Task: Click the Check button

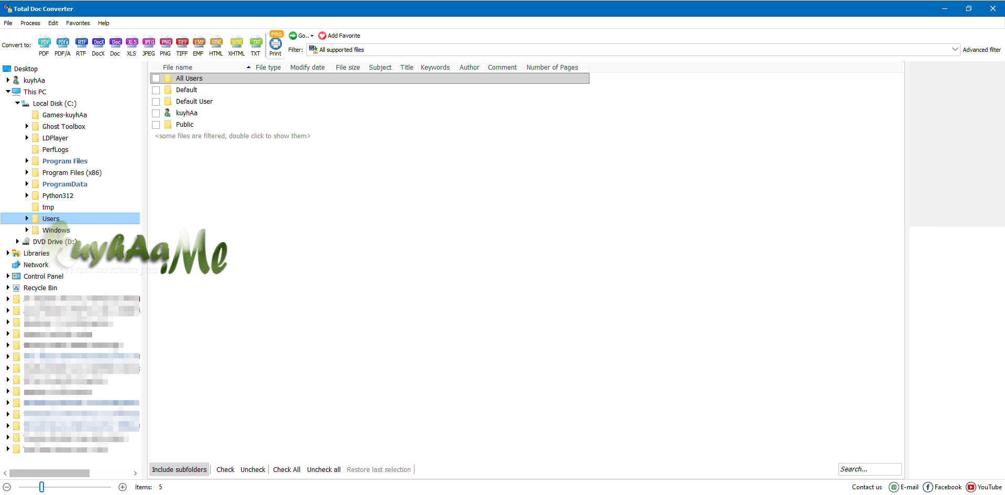Action: [x=225, y=470]
